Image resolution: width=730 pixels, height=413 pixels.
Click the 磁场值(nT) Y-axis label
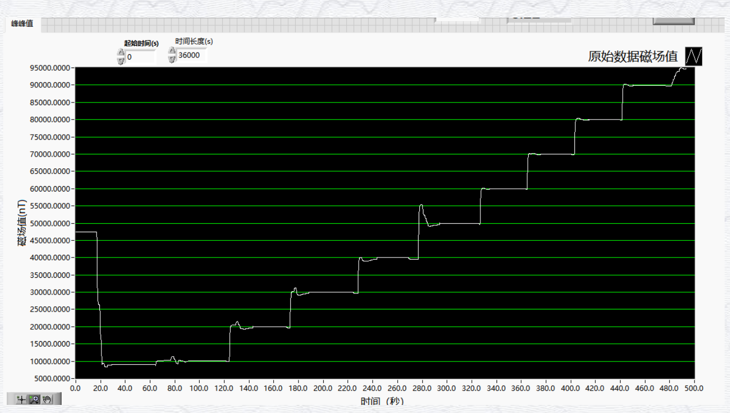coord(22,223)
